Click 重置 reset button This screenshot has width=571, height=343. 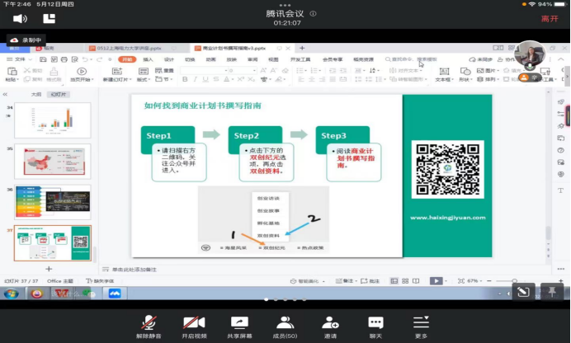164,71
